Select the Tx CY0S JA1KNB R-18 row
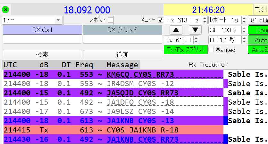The height and width of the screenshot is (144, 268). [x=113, y=130]
